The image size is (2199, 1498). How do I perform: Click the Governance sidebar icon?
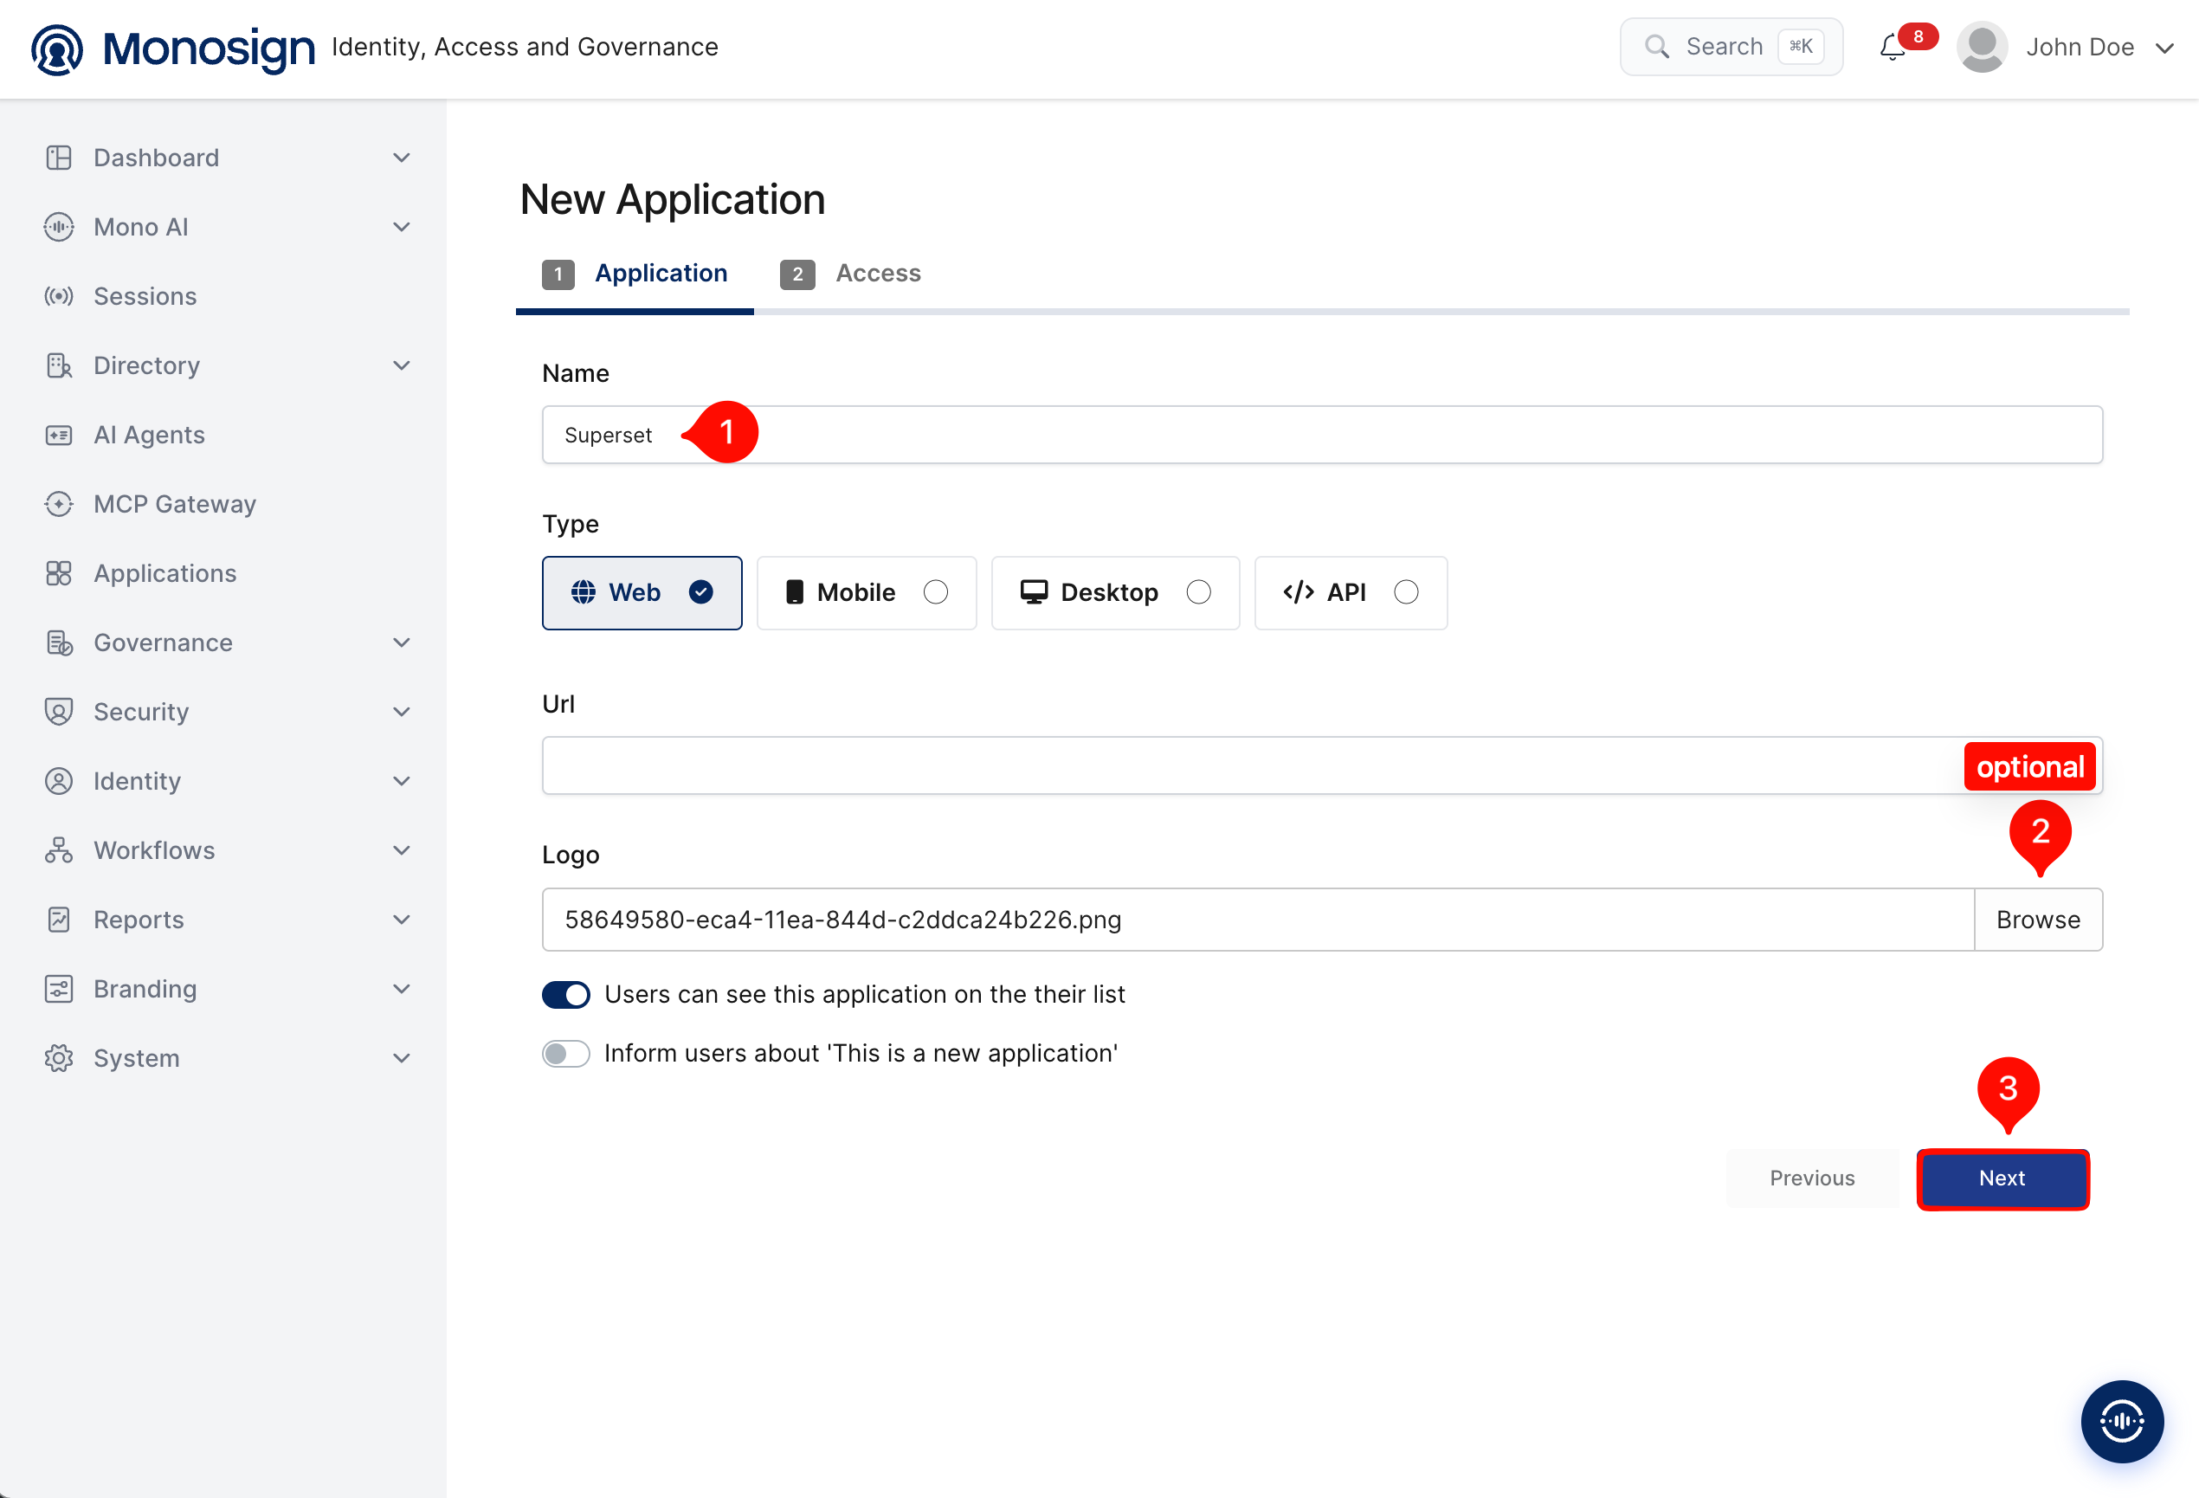tap(59, 642)
